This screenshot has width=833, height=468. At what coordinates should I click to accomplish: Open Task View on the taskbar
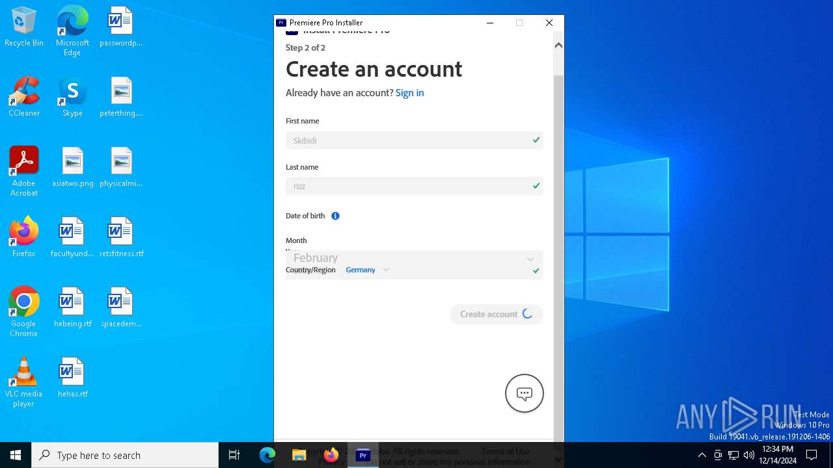[234, 455]
